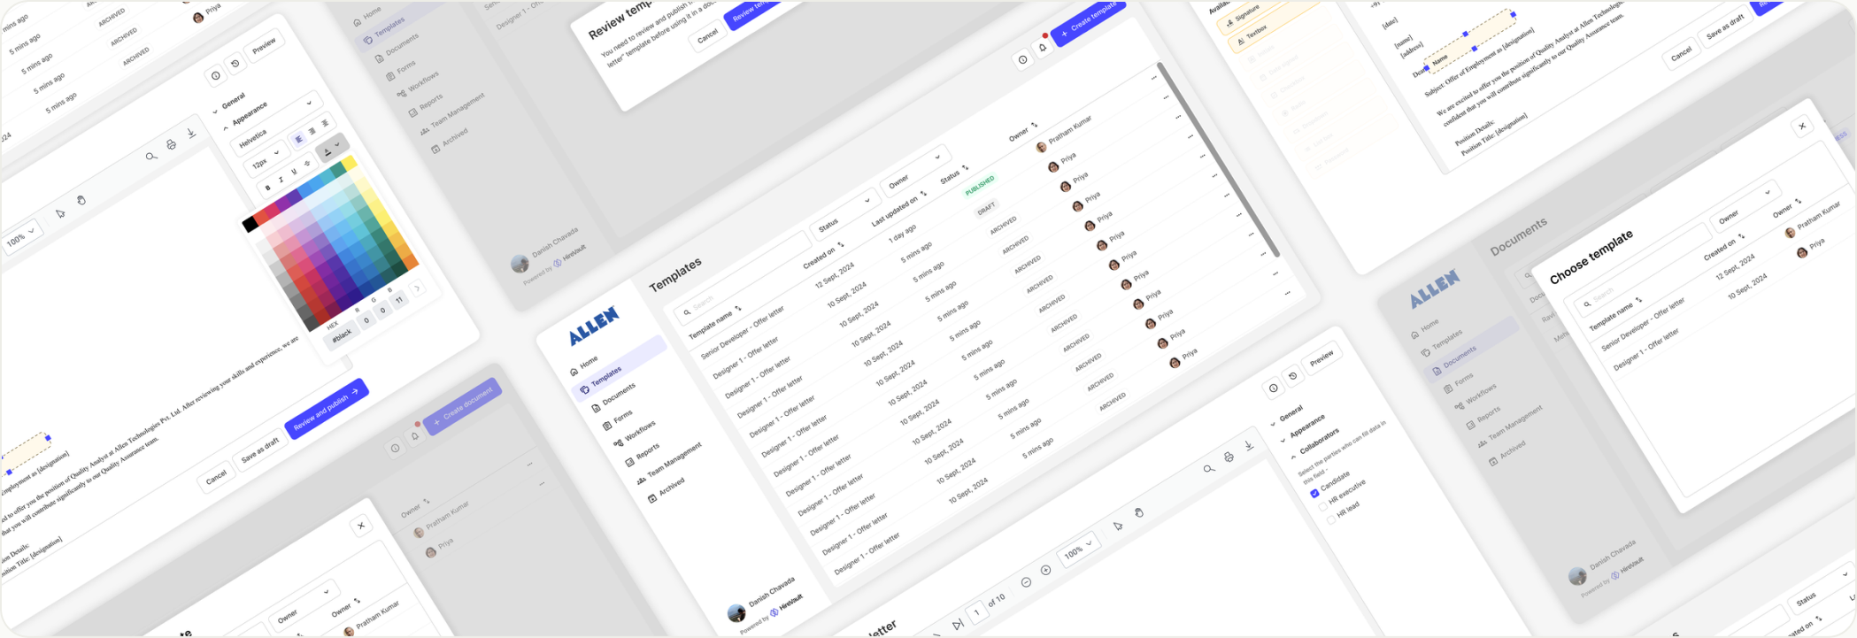
Task: Click Create template button in Templates window
Action: 1089,21
